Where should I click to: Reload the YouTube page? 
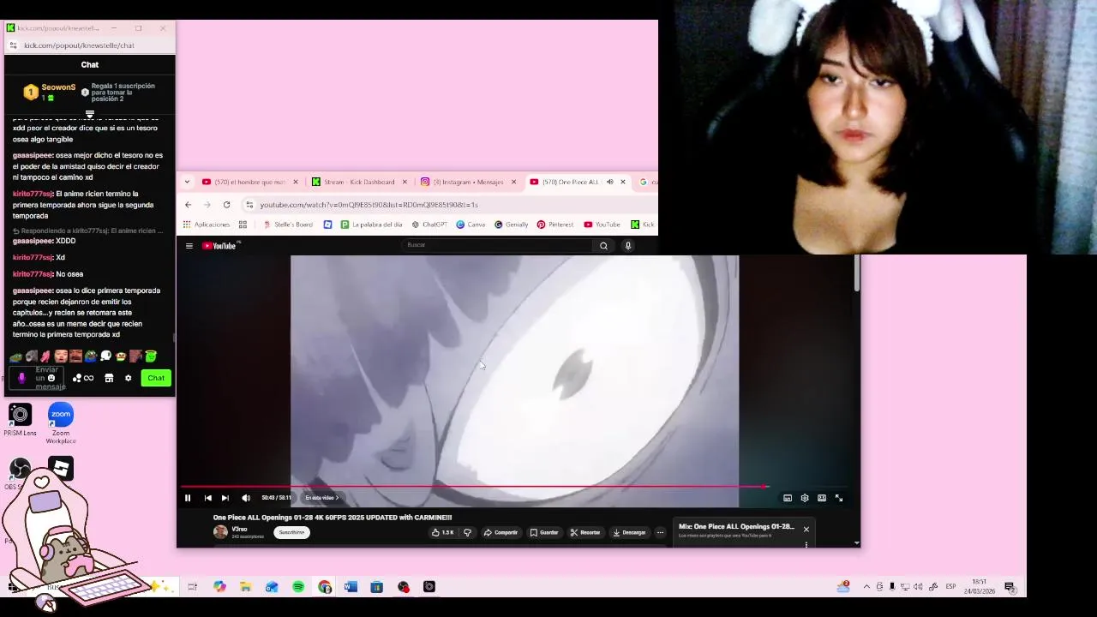(x=226, y=205)
